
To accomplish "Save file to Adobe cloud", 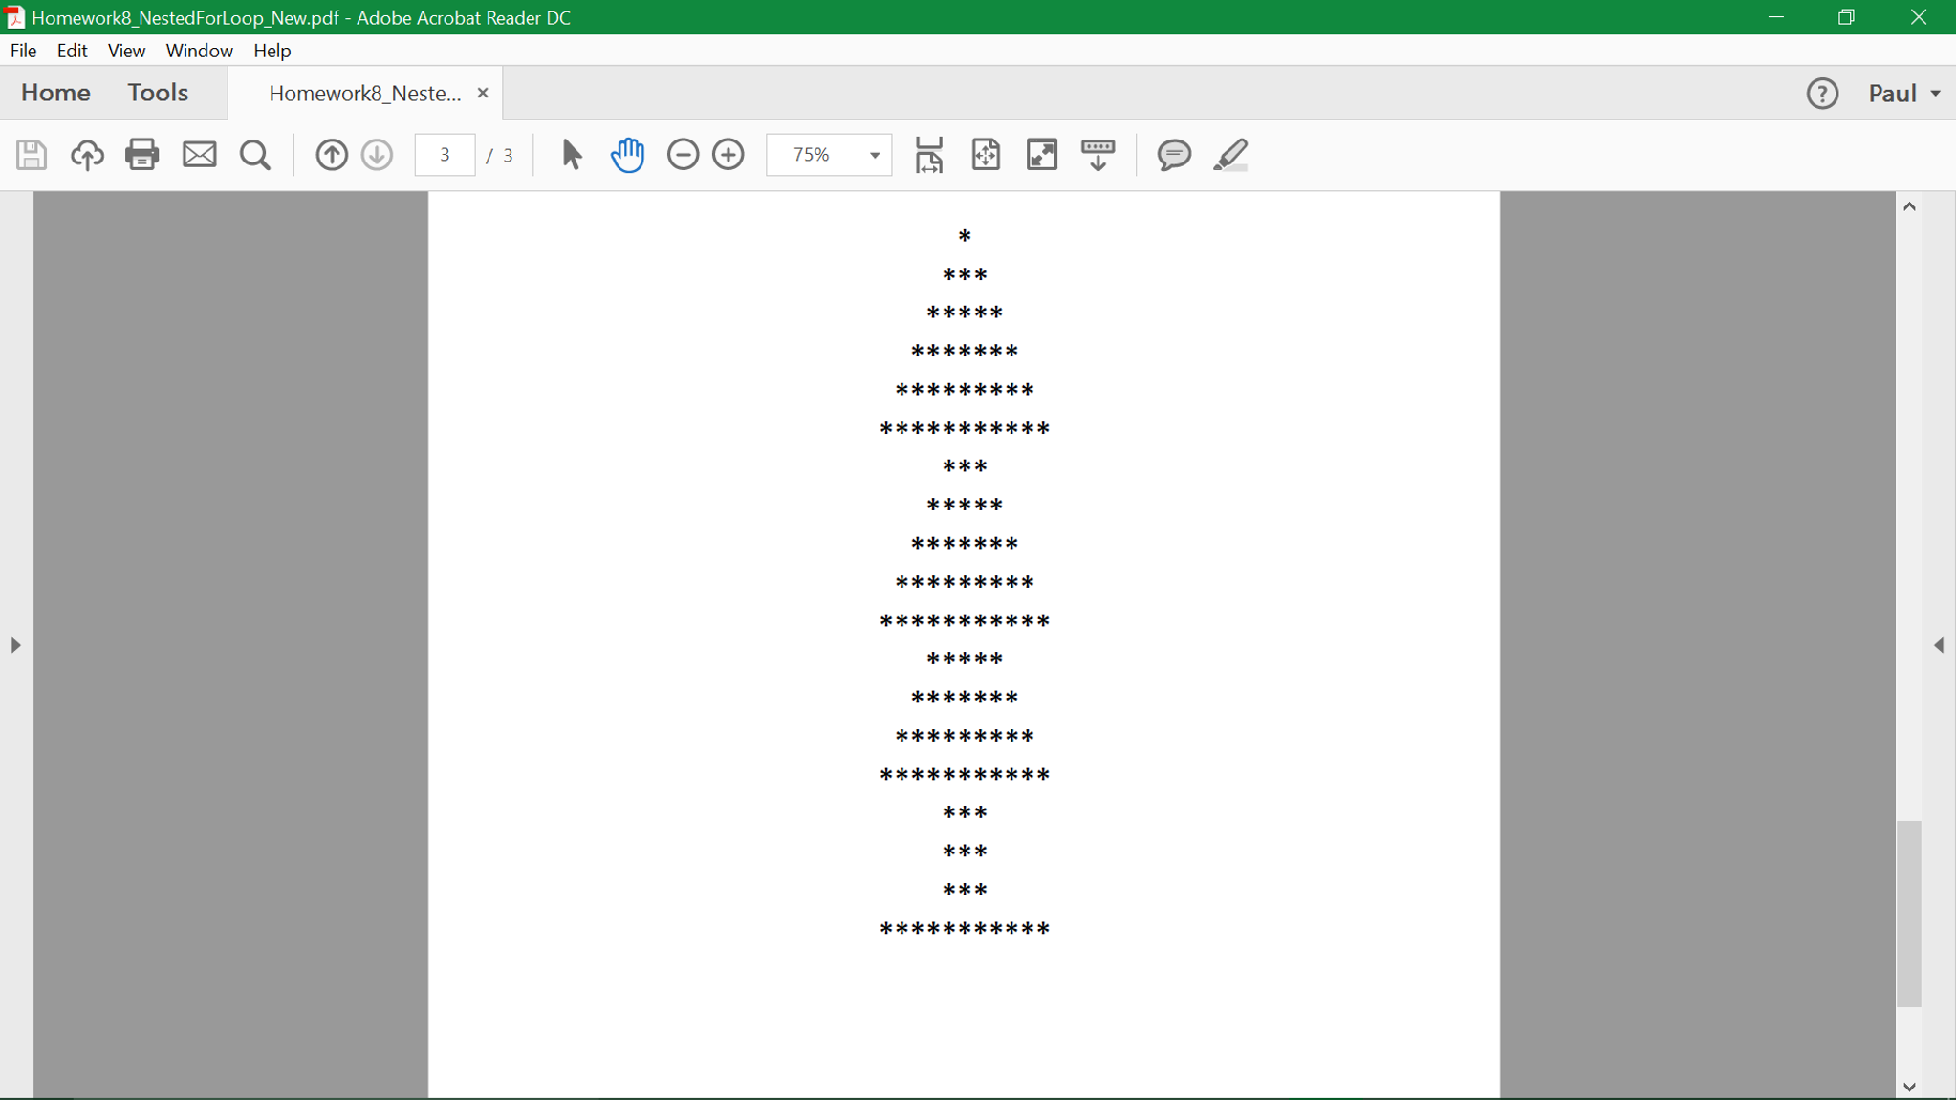I will 87,154.
